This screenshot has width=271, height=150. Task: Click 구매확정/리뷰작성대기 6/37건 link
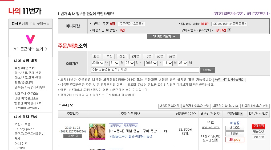click(x=203, y=30)
